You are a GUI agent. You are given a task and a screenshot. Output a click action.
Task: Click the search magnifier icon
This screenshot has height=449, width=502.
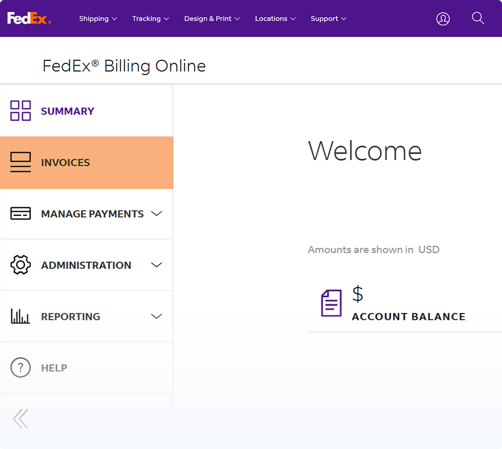(x=478, y=18)
